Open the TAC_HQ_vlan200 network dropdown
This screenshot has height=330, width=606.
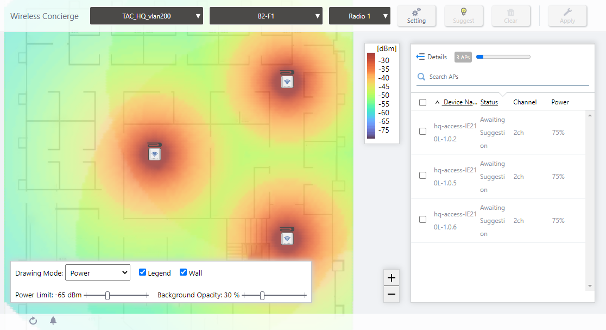click(147, 16)
